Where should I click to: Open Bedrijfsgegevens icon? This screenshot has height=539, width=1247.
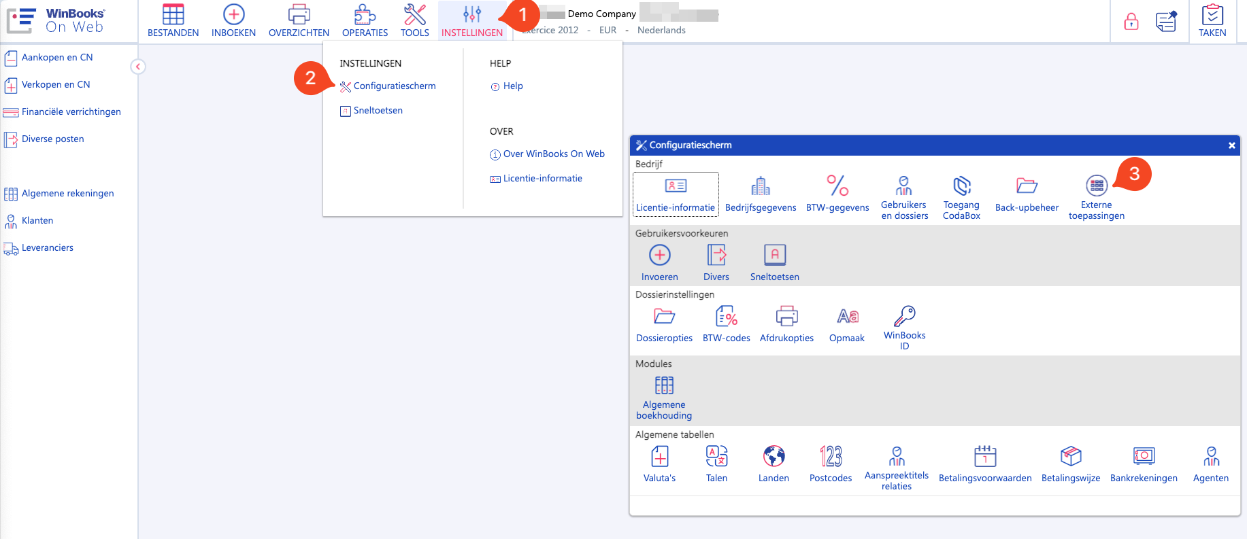tap(761, 194)
